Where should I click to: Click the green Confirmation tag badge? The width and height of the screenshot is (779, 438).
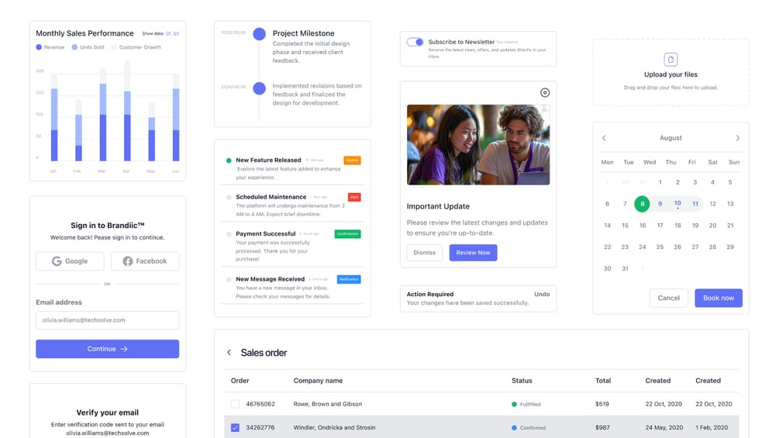[x=348, y=234]
